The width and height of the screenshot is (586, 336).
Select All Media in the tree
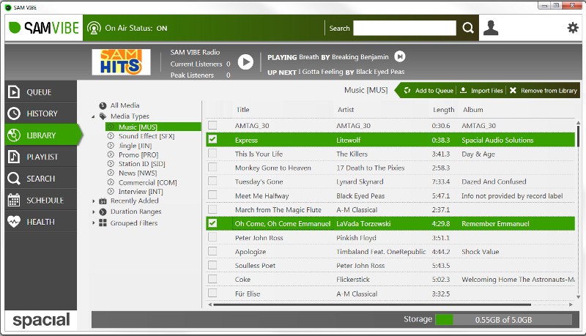(x=125, y=105)
